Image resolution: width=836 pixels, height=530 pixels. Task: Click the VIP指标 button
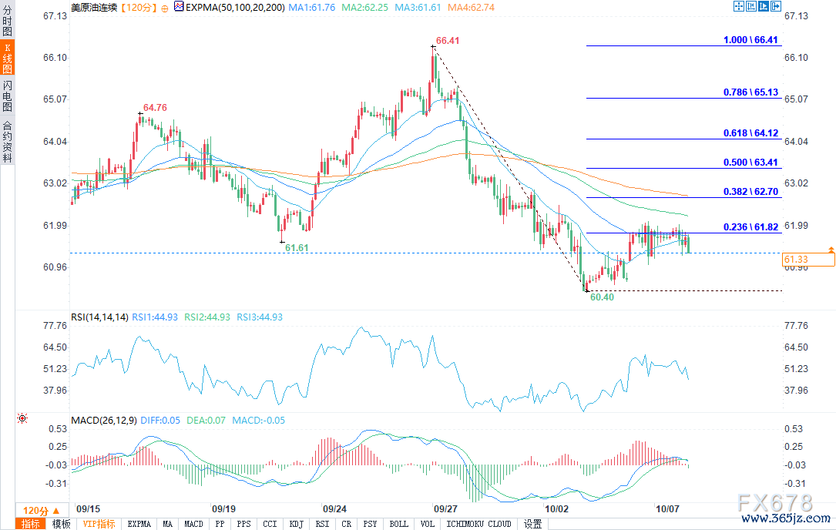click(99, 524)
